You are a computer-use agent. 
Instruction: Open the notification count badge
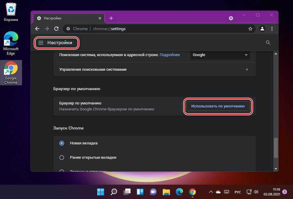(285, 192)
